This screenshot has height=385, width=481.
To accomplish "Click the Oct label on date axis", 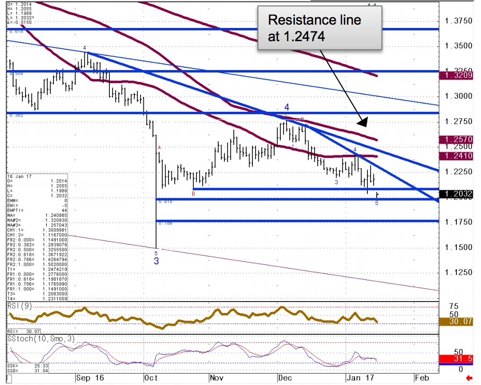I will 150,378.
